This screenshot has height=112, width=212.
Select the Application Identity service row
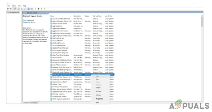pos(82,28)
